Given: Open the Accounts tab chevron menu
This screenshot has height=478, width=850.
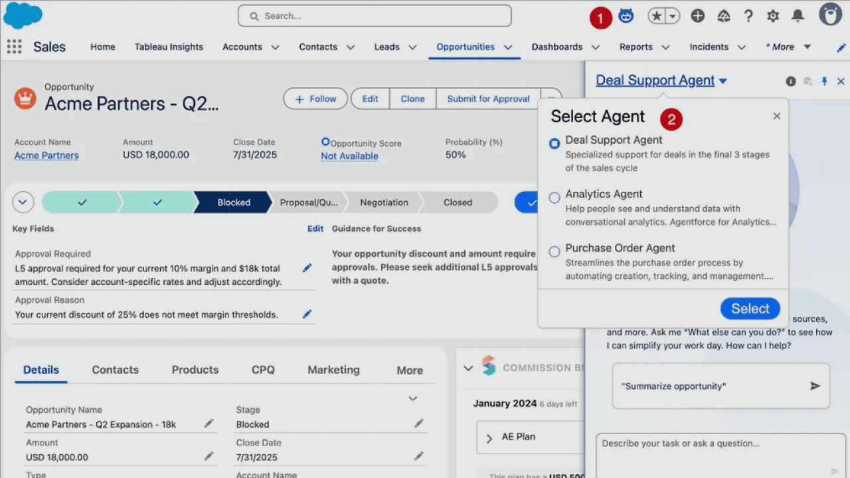Looking at the screenshot, I should pos(275,47).
